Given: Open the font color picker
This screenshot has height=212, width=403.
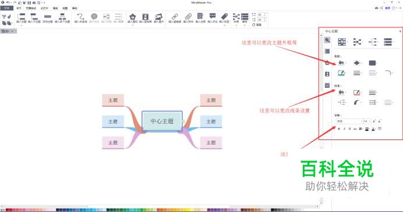Looking at the screenshot, I should point(374,129).
